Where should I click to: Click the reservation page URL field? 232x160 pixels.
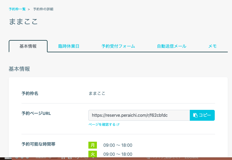[x=139, y=115]
